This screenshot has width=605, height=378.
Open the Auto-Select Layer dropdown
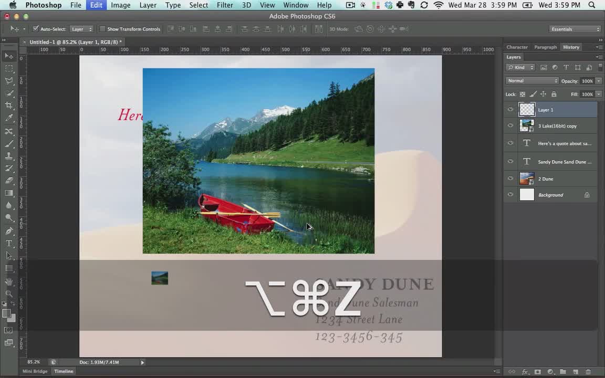pyautogui.click(x=81, y=29)
